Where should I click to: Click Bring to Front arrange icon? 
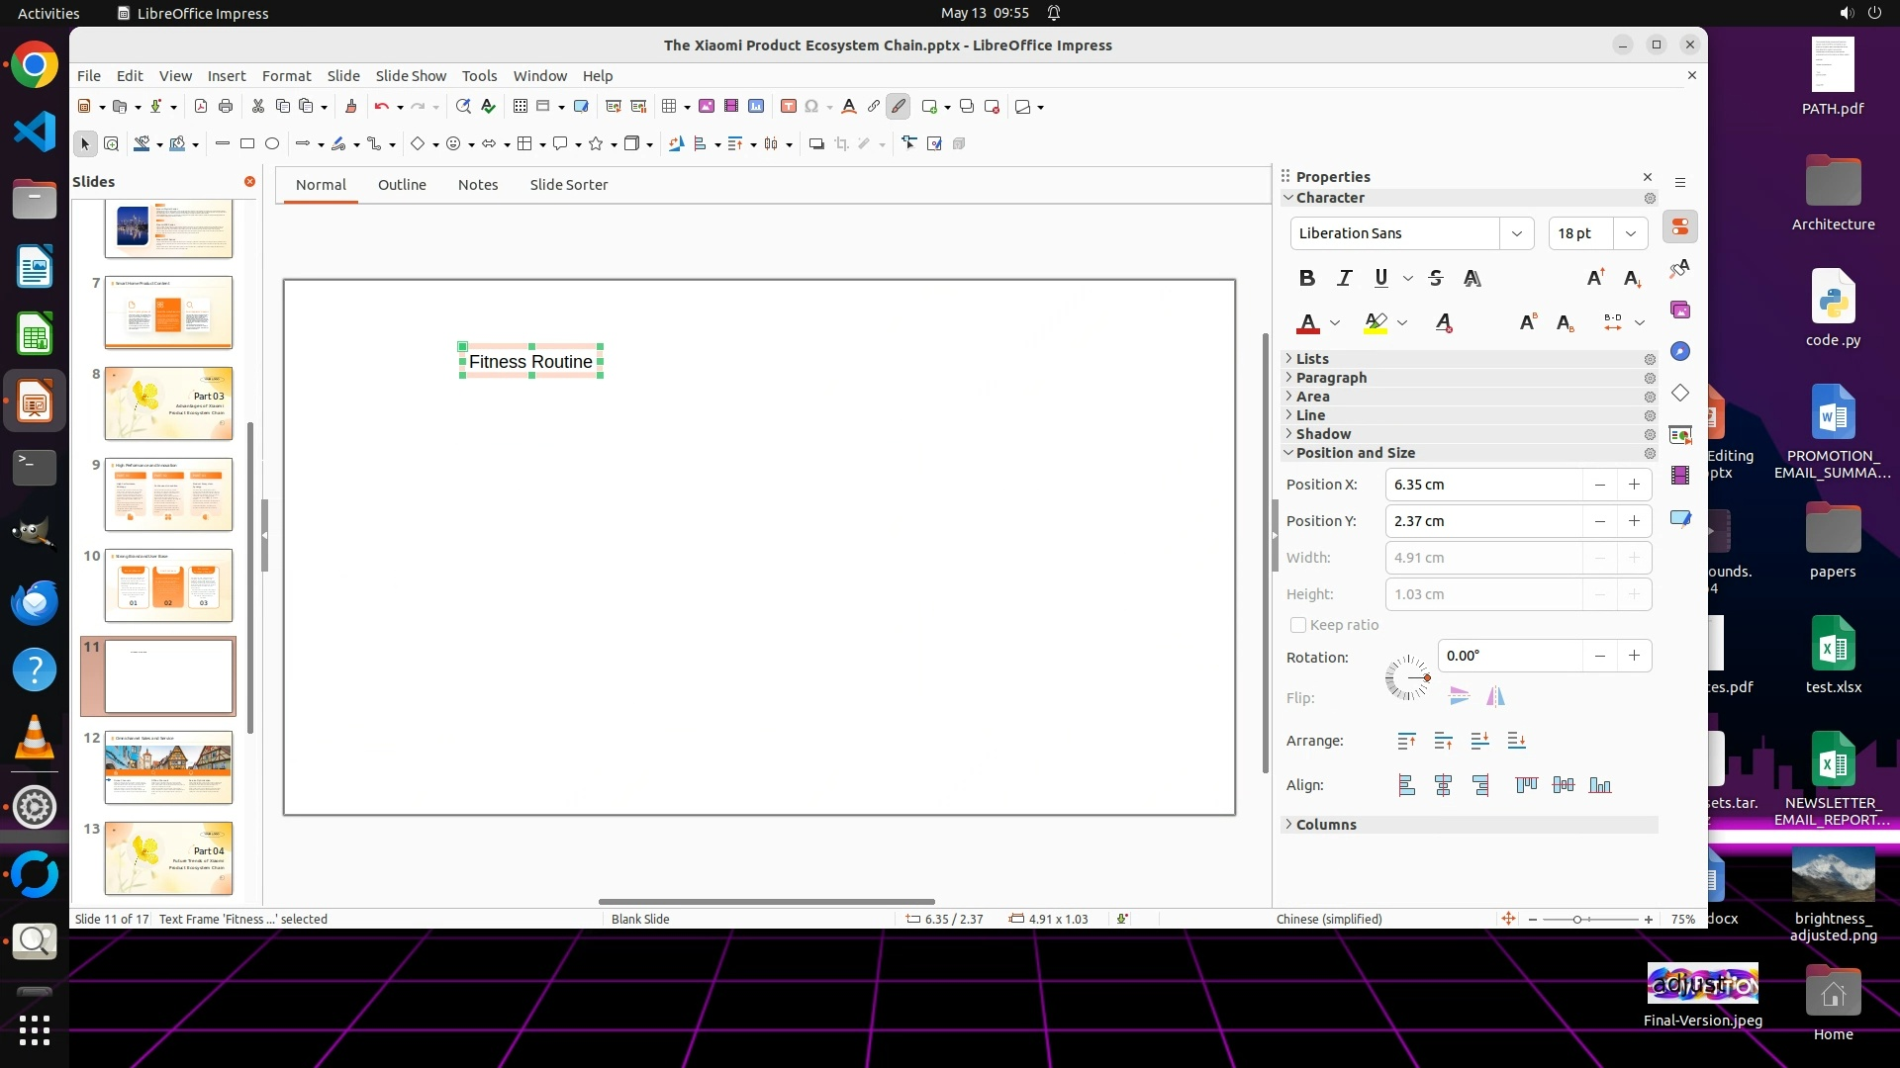(1406, 741)
